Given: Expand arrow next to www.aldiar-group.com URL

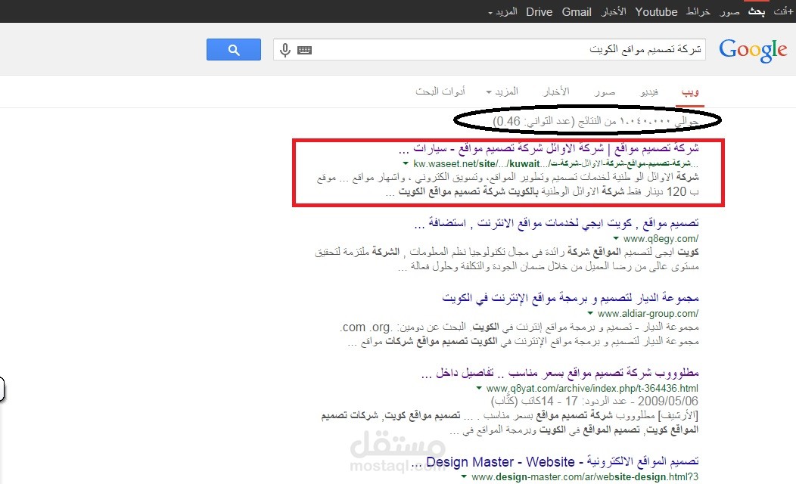Looking at the screenshot, I should tap(590, 313).
